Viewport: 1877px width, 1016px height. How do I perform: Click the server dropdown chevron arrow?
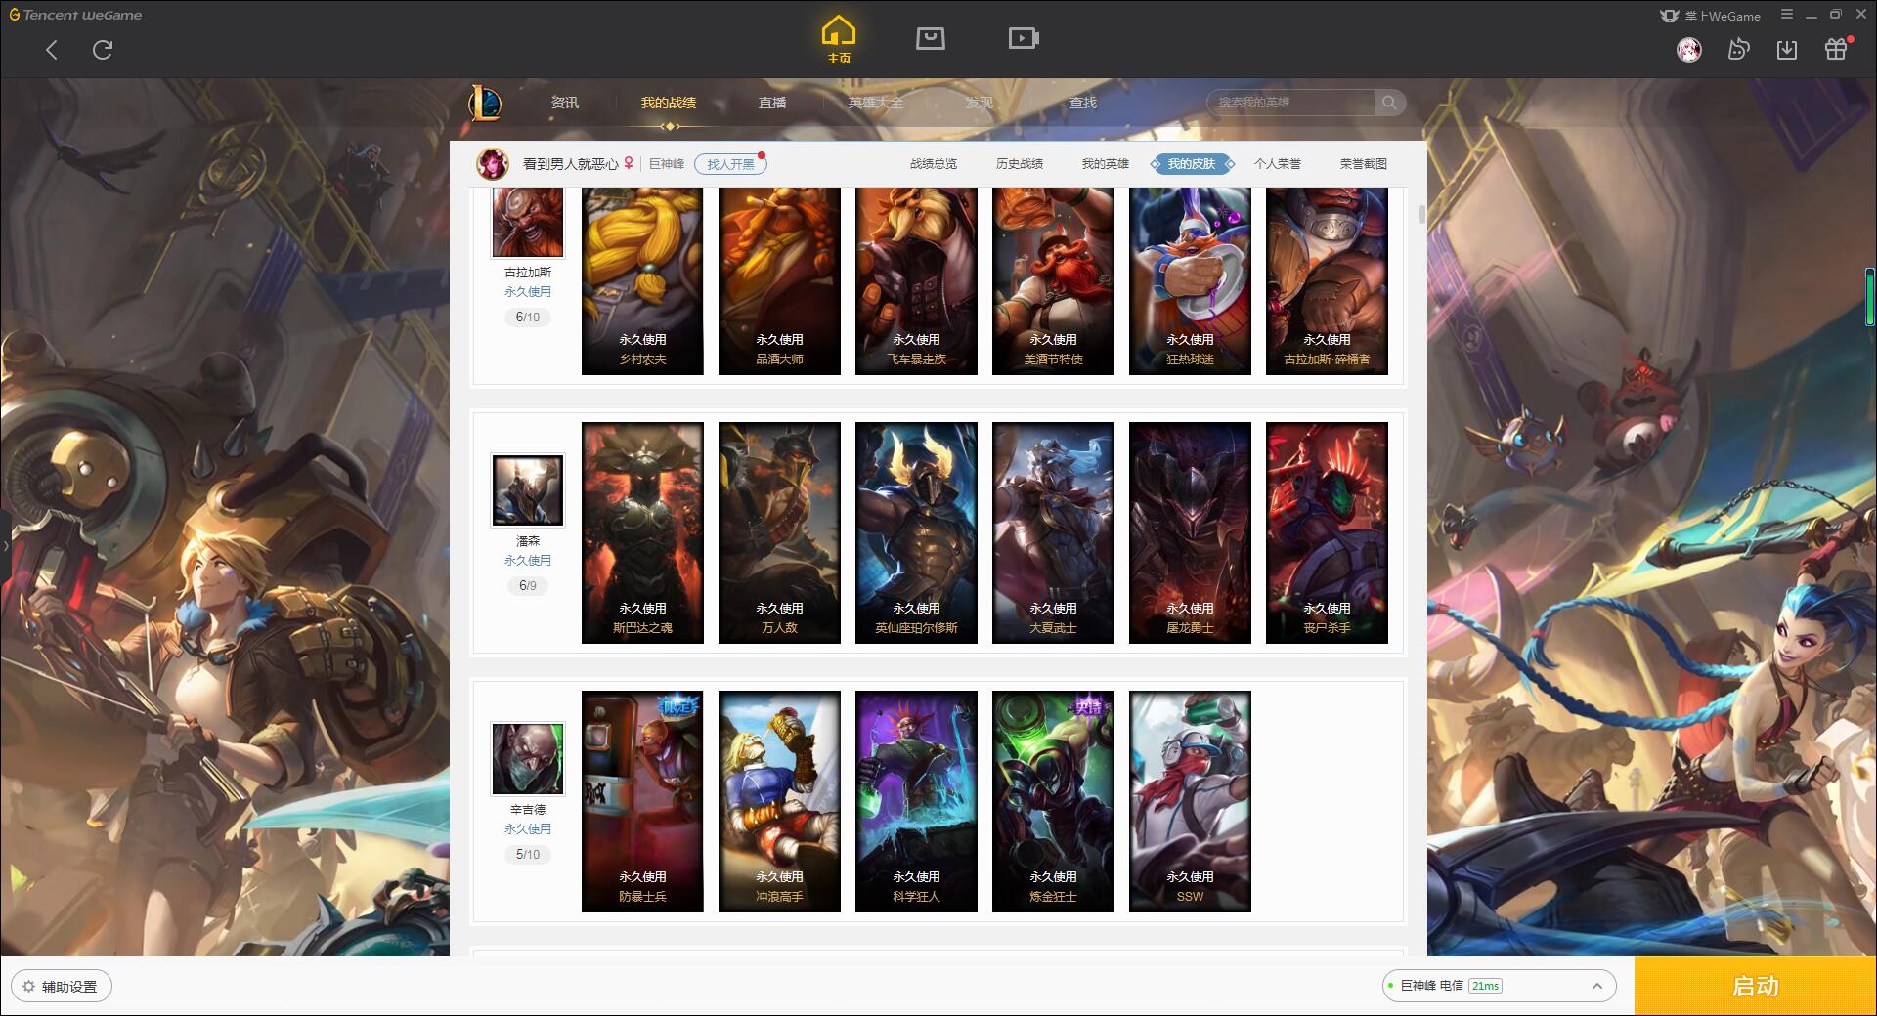click(x=1596, y=986)
